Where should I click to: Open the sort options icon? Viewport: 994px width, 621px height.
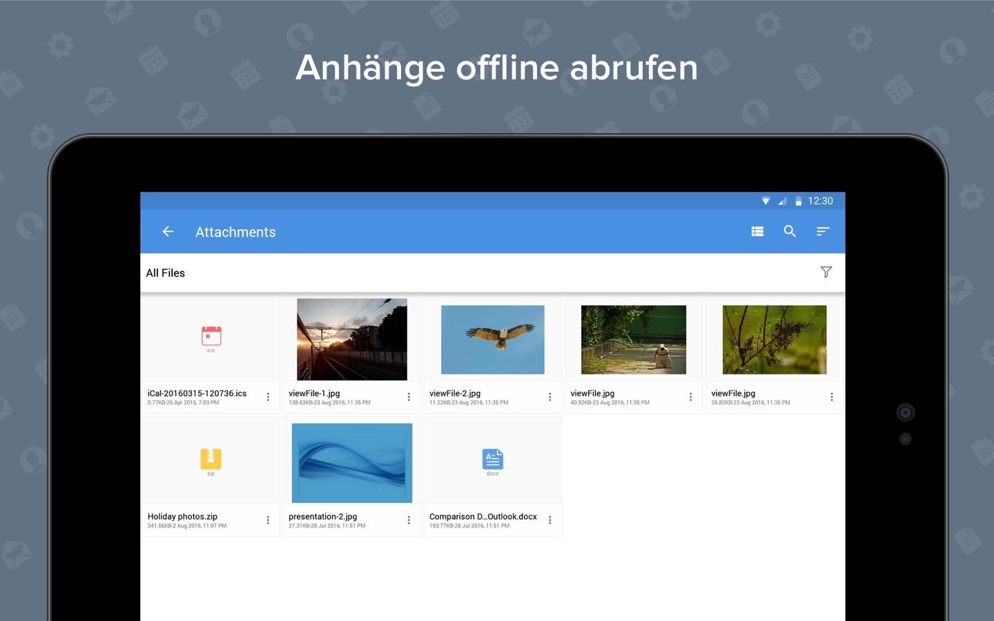point(823,232)
